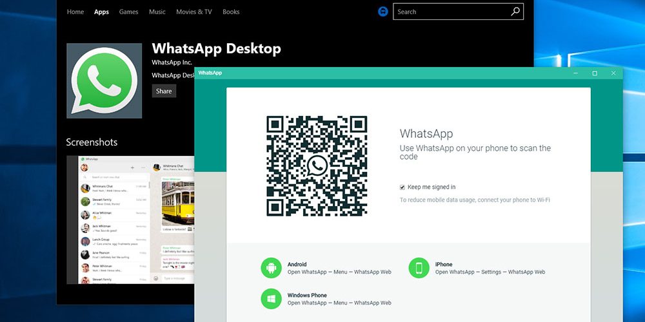This screenshot has height=322, width=645.
Task: Select the Apps tab in Store
Action: (x=101, y=12)
